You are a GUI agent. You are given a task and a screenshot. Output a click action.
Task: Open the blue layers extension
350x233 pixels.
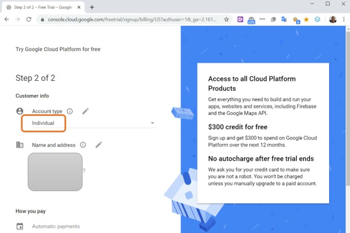[317, 19]
